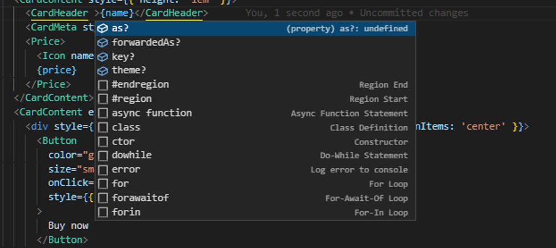The height and width of the screenshot is (248, 556).
Task: Click the cube icon beside 'key?' suggestion
Action: coord(103,57)
